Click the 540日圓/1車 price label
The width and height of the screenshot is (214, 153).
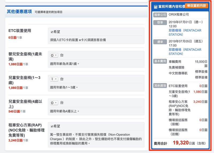click(x=17, y=111)
